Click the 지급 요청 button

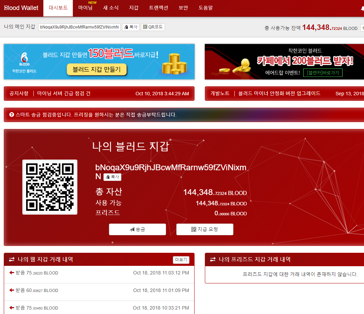205,229
